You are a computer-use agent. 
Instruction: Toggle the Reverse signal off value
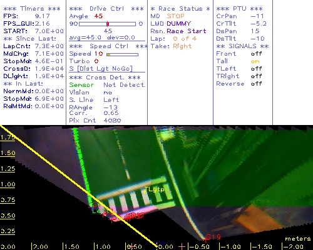[x=256, y=84]
